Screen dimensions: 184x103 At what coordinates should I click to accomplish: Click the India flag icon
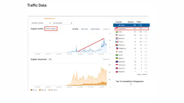click(x=117, y=32)
